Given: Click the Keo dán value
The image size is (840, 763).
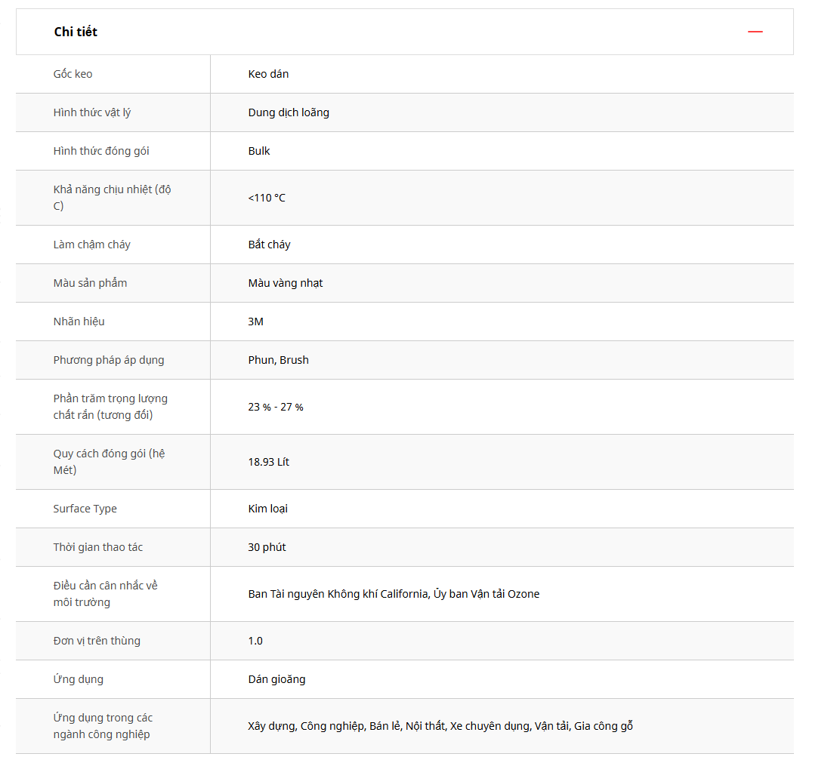Looking at the screenshot, I should [268, 74].
